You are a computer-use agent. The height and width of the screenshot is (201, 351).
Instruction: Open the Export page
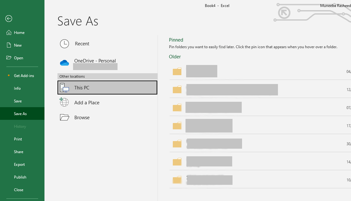pos(19,165)
